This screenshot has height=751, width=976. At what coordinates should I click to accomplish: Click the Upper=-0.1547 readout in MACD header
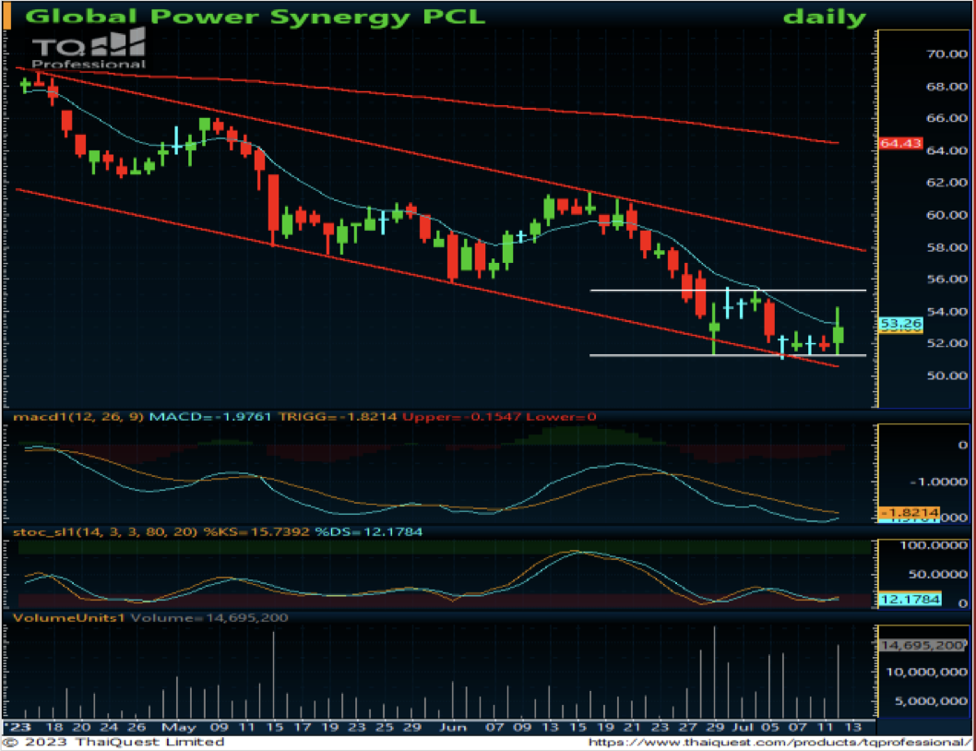461,417
